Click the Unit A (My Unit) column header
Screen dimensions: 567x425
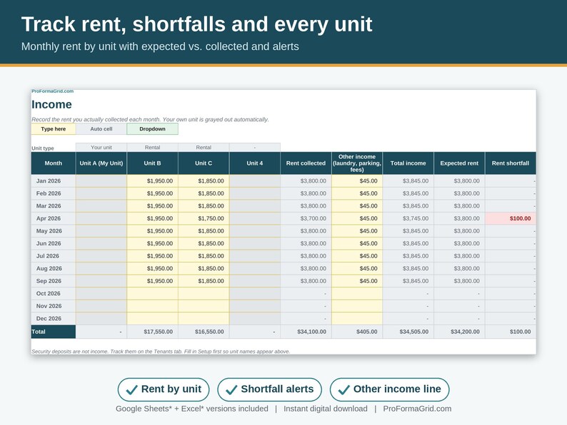101,163
